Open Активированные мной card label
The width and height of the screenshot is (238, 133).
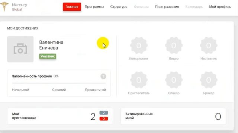tap(139, 116)
